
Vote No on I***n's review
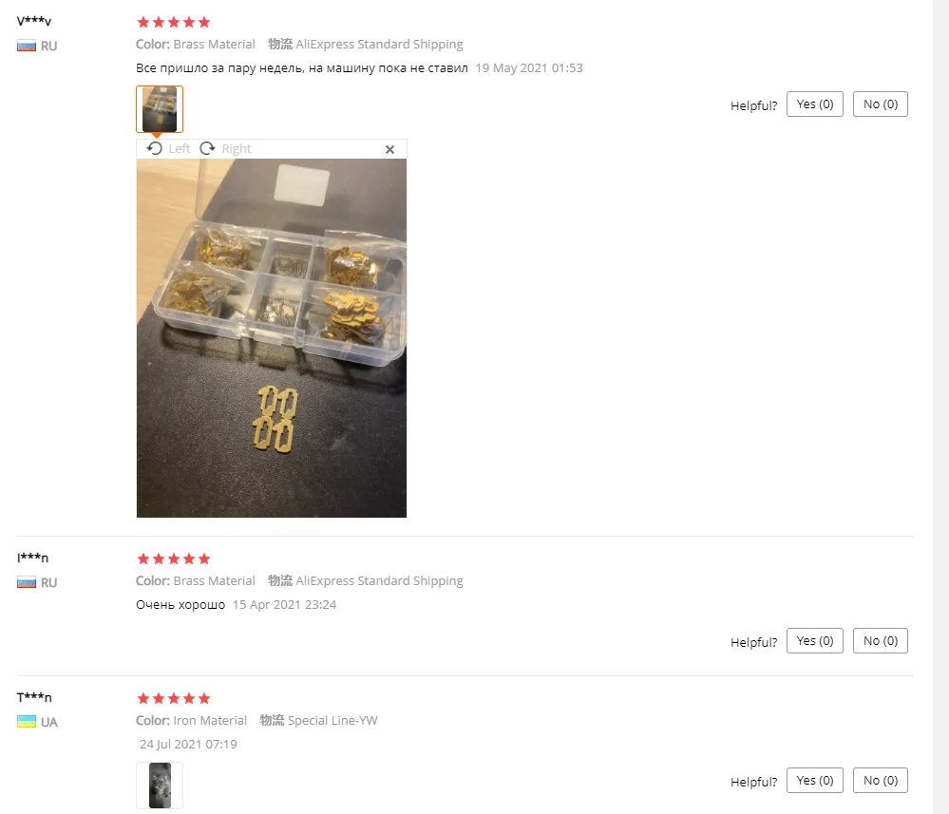880,641
